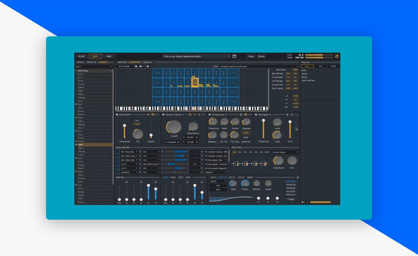The width and height of the screenshot is (418, 256).
Task: Open the P4 Microgate: Mix target dropdown
Action: click(x=216, y=160)
